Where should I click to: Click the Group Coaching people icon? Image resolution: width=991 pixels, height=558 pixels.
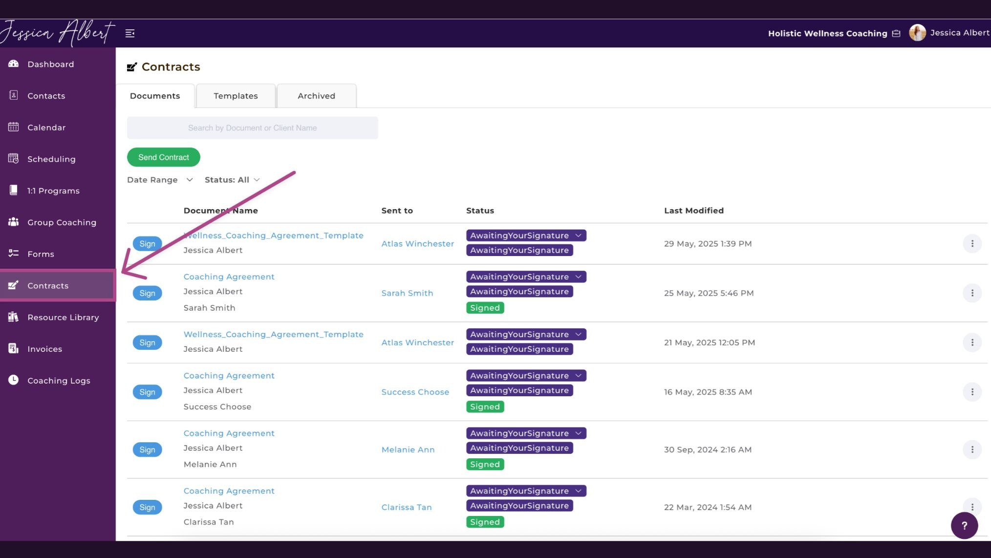coord(14,222)
